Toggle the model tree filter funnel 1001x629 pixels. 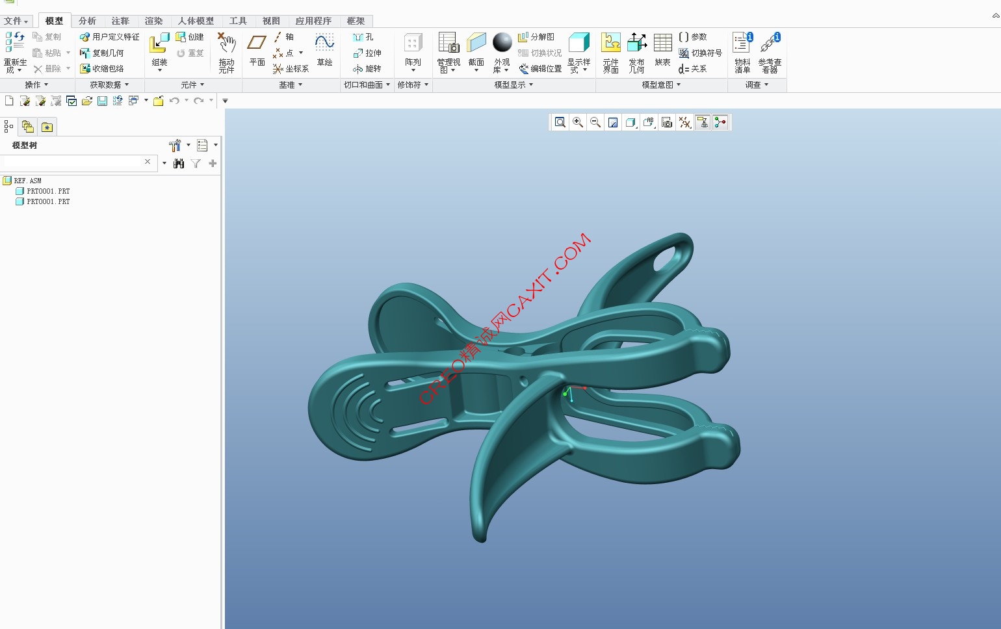(x=196, y=163)
